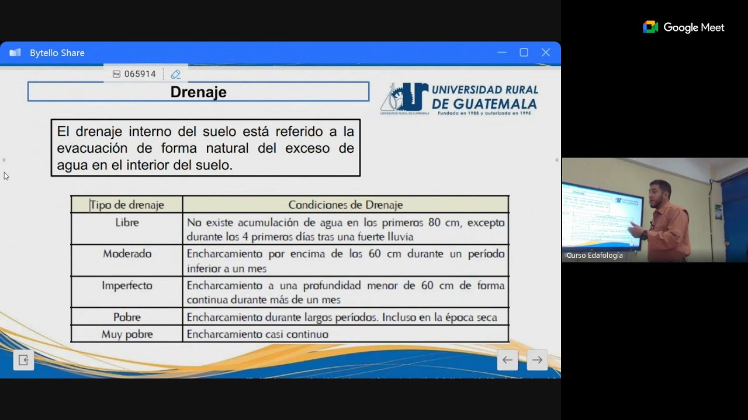Click the Bytello Share app icon

point(15,52)
